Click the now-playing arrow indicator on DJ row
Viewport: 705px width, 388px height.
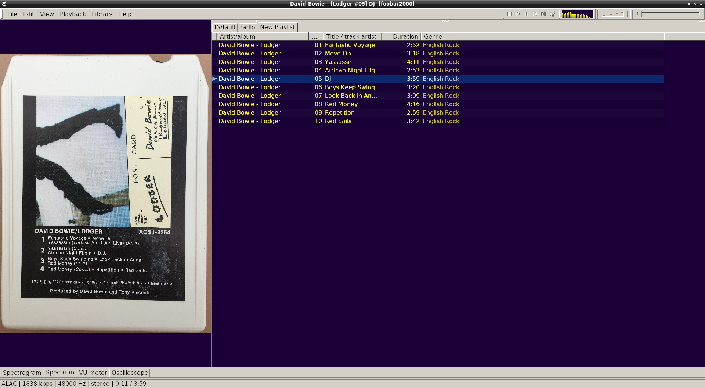(x=215, y=79)
